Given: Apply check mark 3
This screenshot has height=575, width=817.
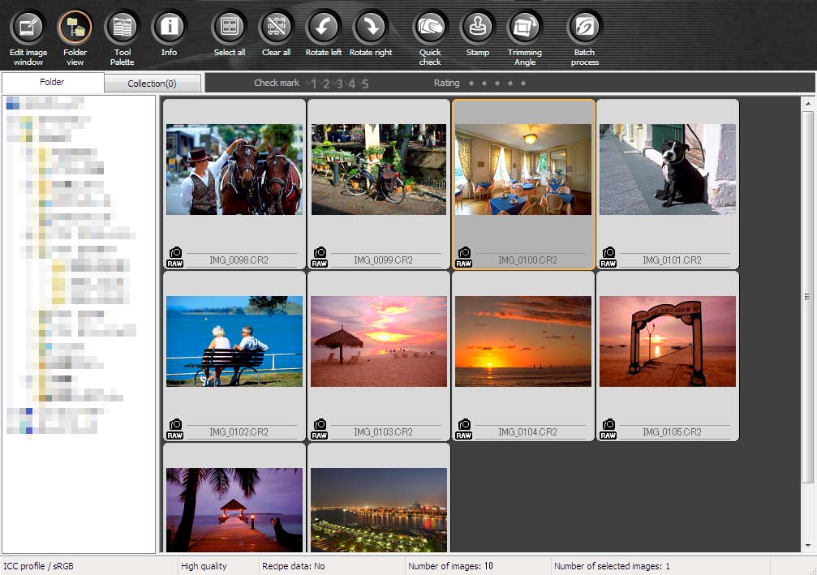Looking at the screenshot, I should coord(339,84).
